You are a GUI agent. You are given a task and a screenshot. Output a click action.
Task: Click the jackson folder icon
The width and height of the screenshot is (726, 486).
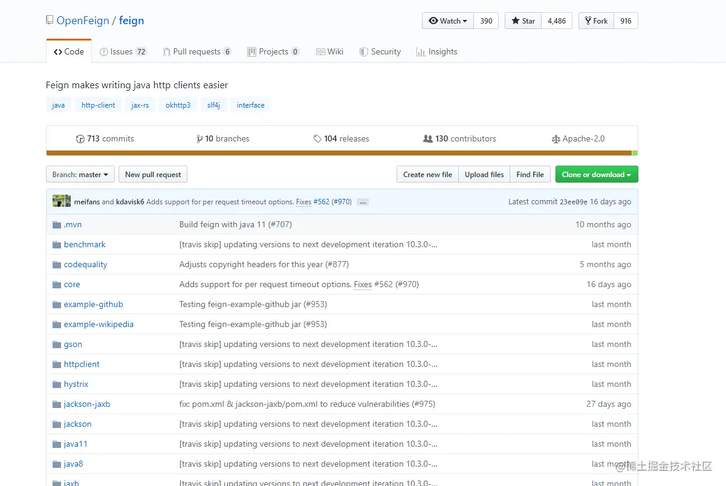click(57, 424)
